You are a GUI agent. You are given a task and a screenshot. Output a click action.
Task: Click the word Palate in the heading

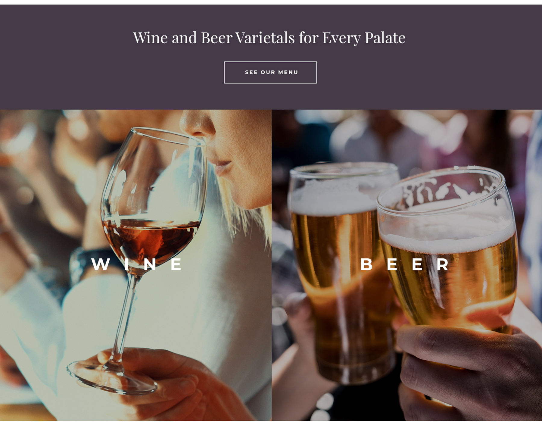385,38
